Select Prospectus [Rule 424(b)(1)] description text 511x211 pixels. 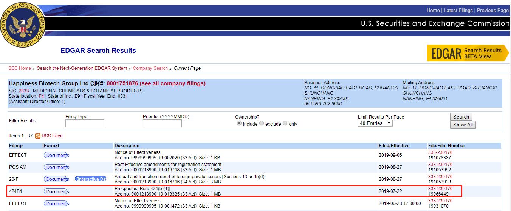pyautogui.click(x=142, y=189)
